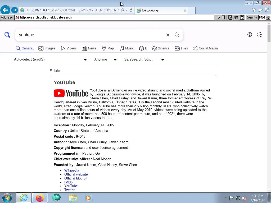Viewport: 271px width, 203px height.
Task: Click the refresh icon in the IE address bar
Action: (131, 10)
